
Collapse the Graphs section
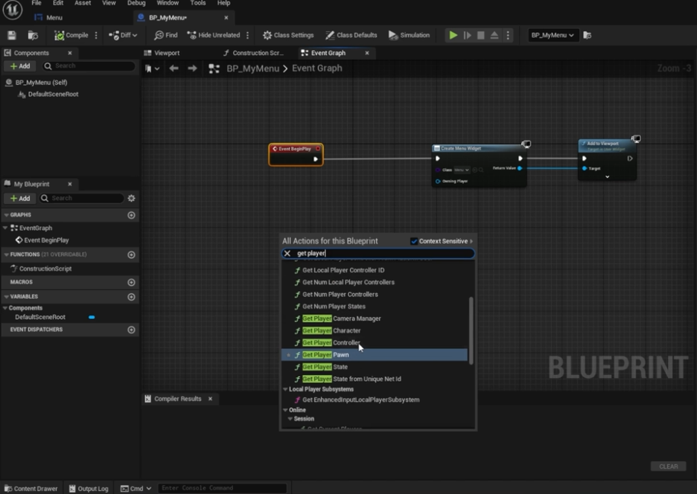pyautogui.click(x=6, y=215)
